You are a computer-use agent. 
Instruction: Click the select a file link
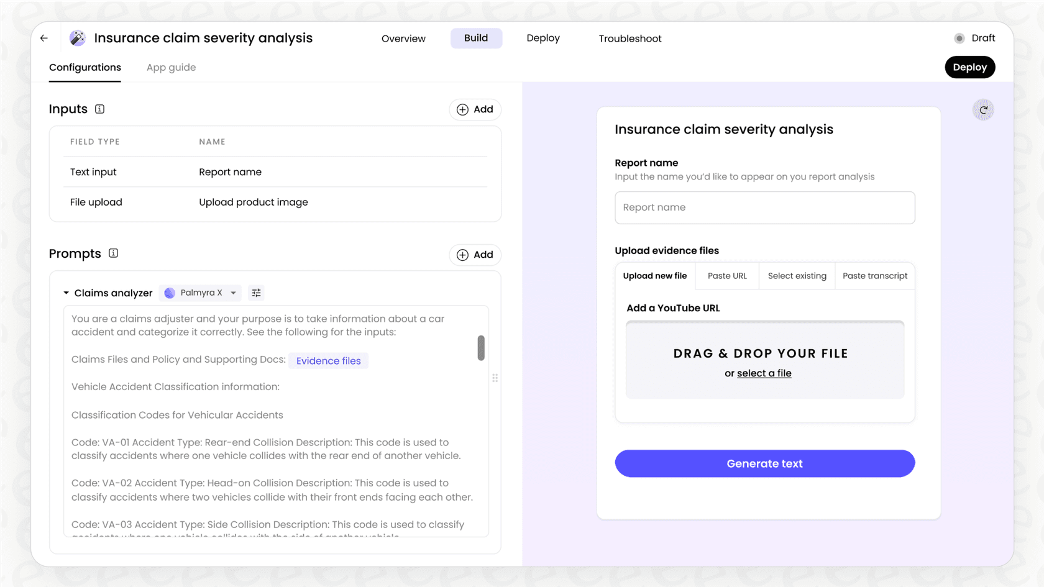pos(764,373)
